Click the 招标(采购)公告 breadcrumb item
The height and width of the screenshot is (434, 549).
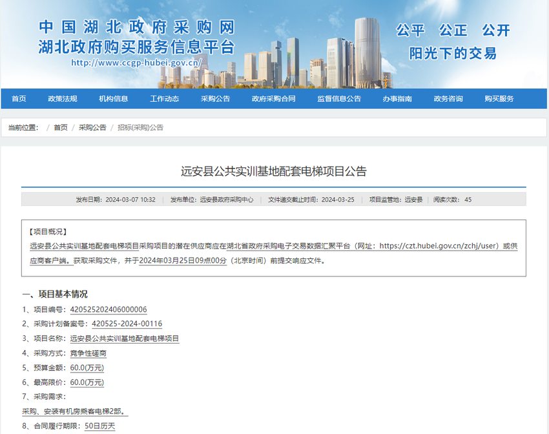coord(140,128)
